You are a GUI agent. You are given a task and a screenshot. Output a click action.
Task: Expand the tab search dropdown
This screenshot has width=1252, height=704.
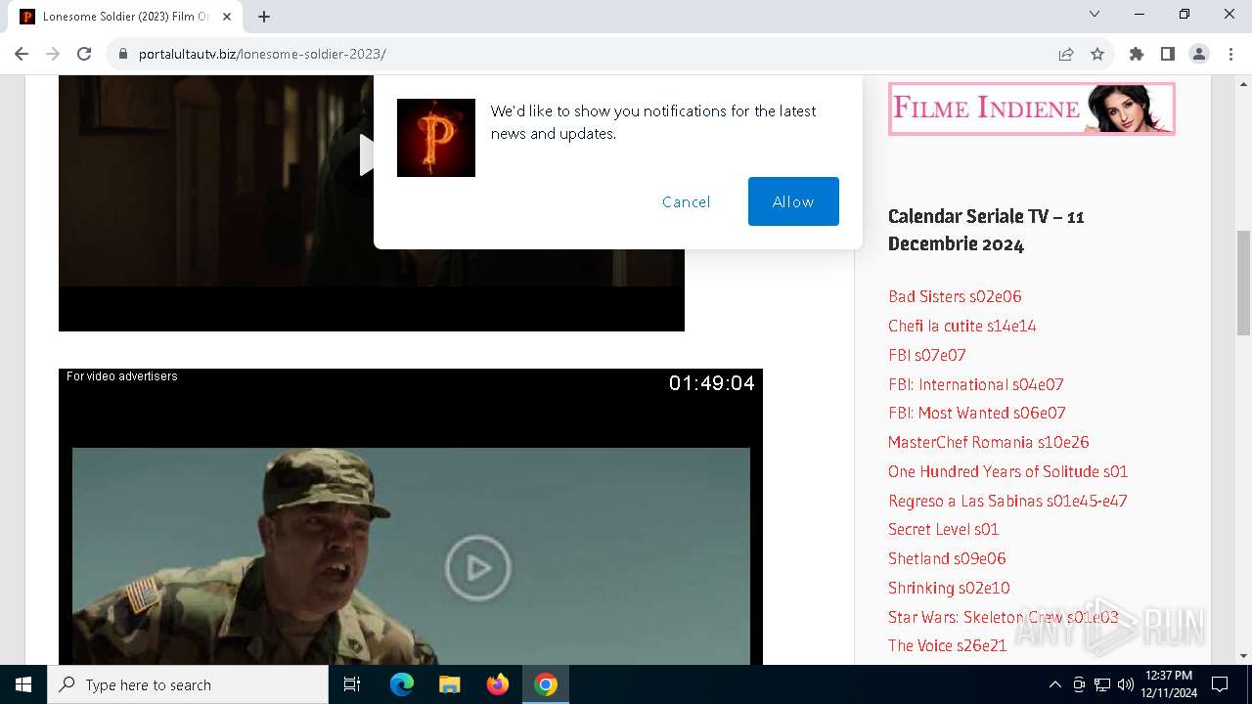[x=1095, y=14]
